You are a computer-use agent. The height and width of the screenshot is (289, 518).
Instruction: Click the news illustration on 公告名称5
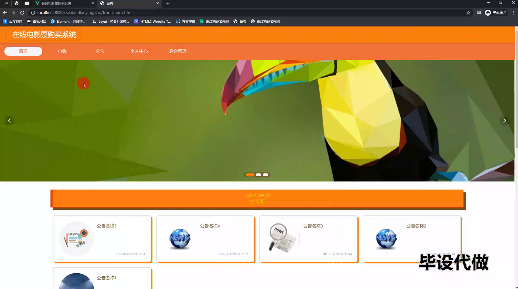(76, 239)
